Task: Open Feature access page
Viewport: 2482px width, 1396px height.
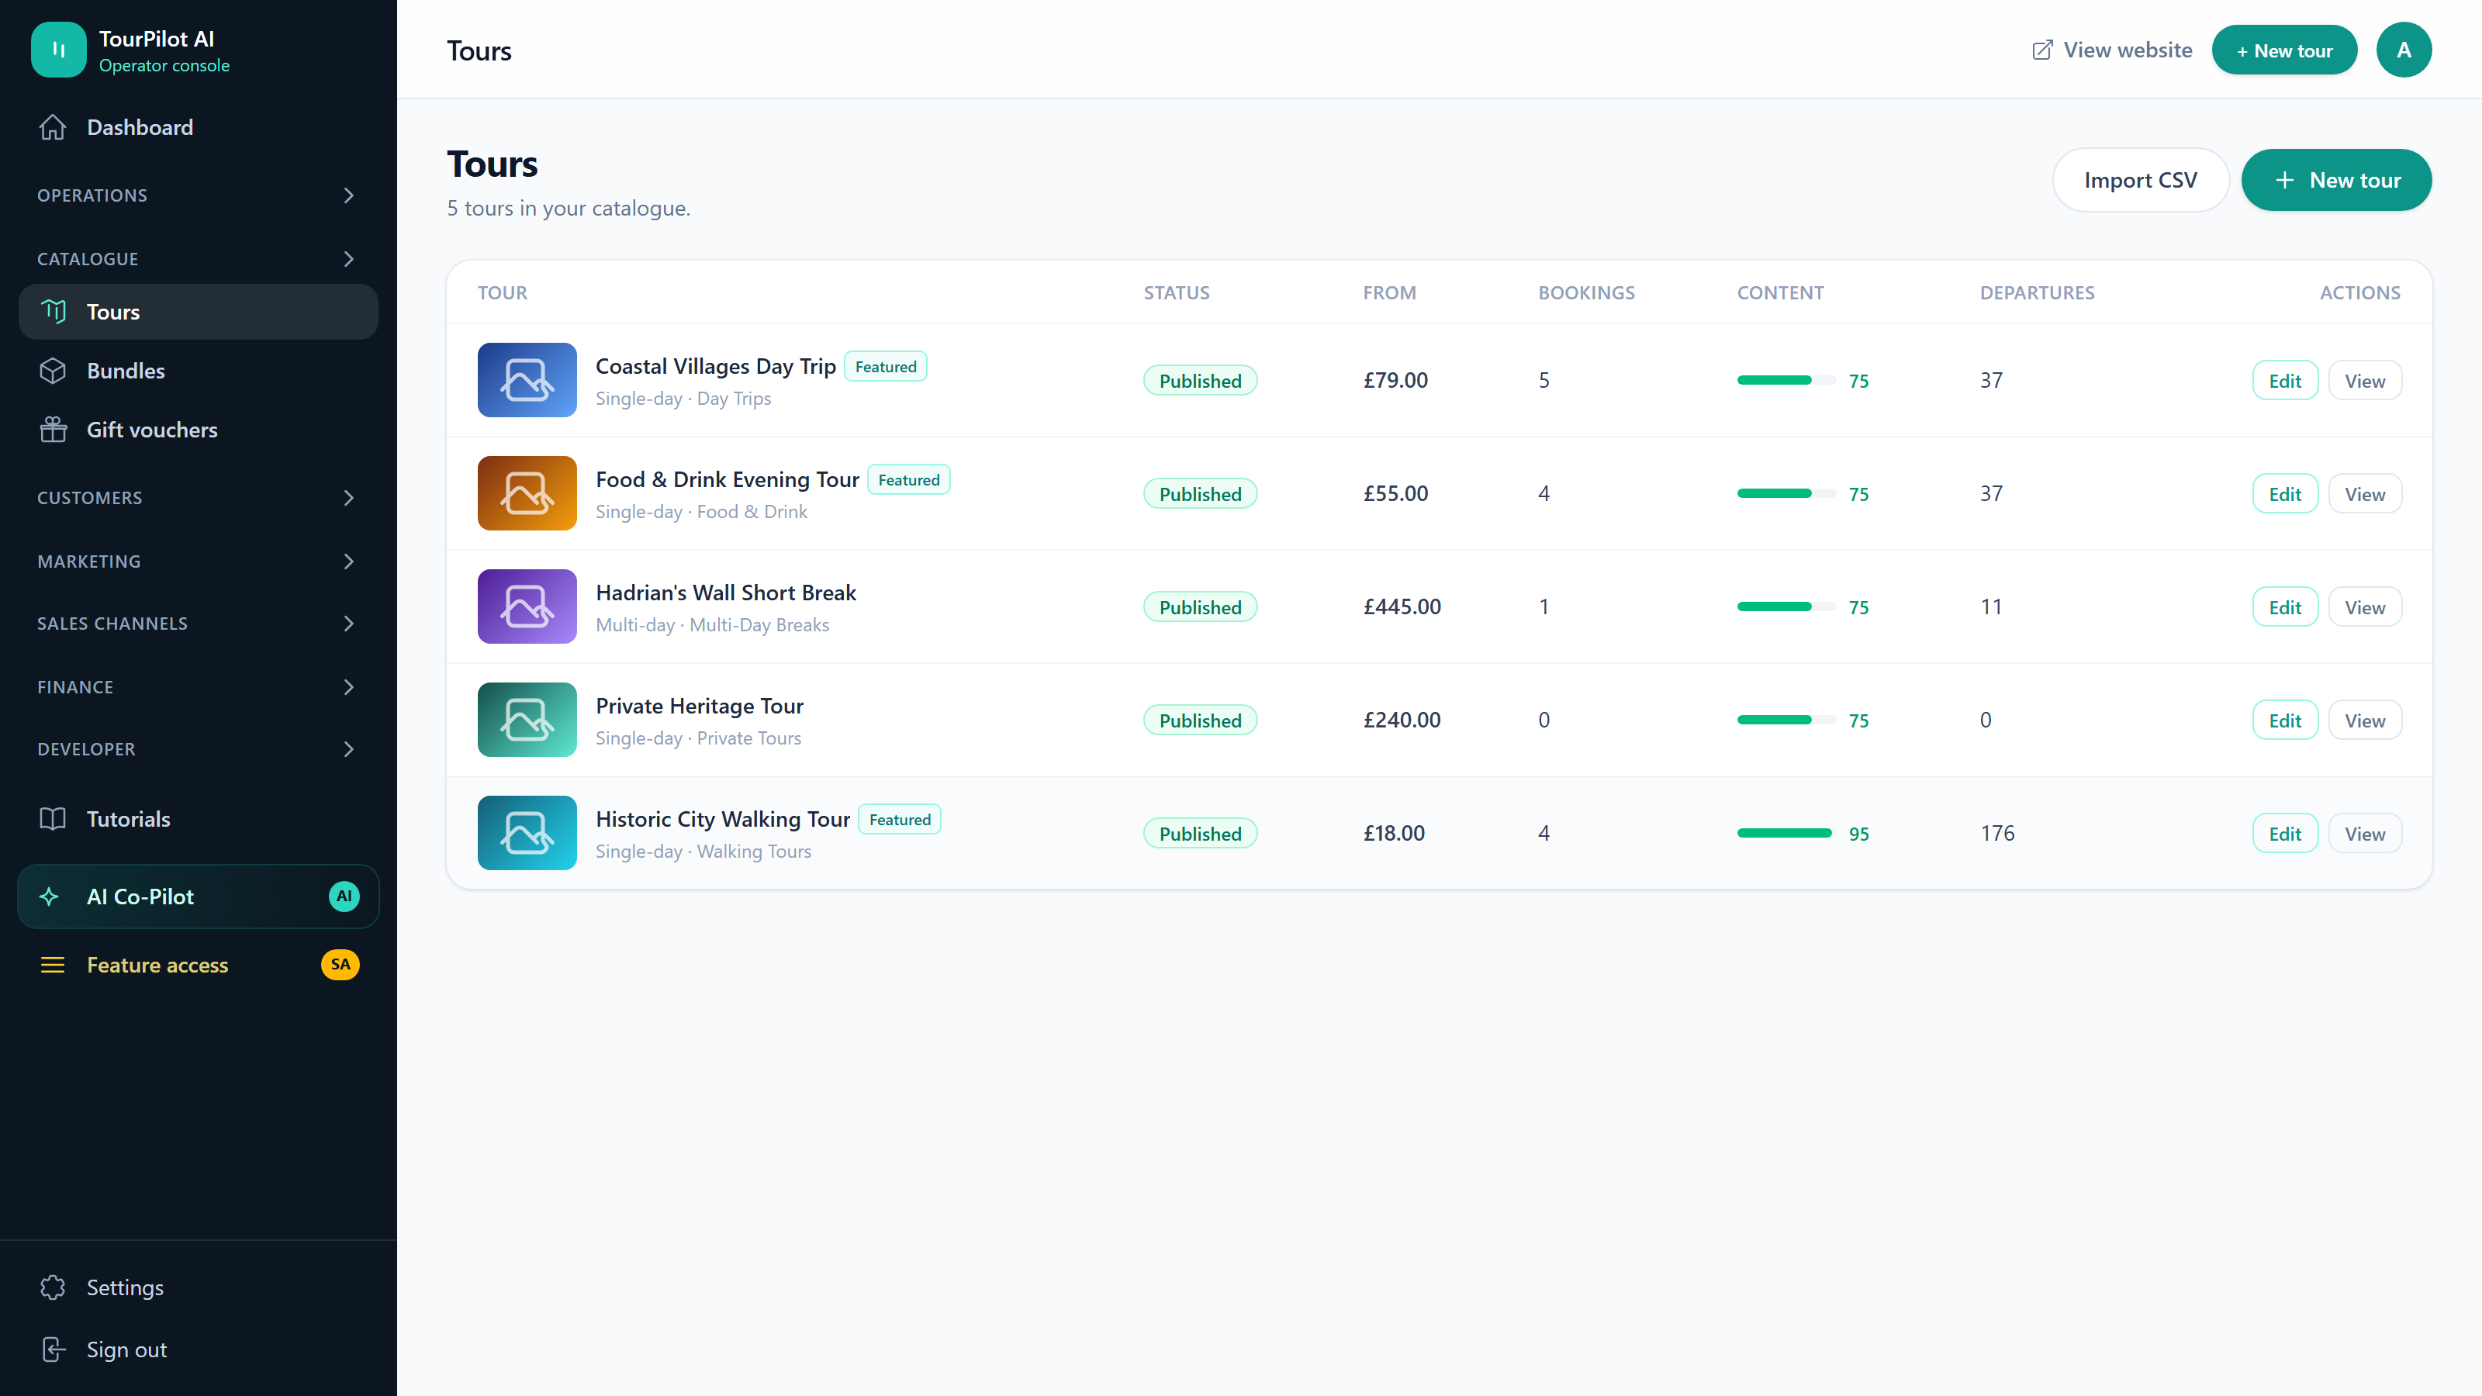Action: tap(199, 966)
